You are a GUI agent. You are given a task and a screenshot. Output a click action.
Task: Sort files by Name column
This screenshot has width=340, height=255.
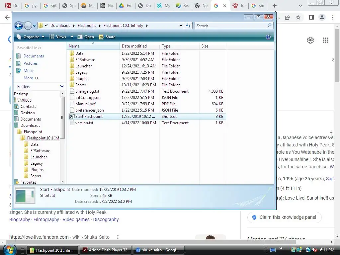coord(93,46)
